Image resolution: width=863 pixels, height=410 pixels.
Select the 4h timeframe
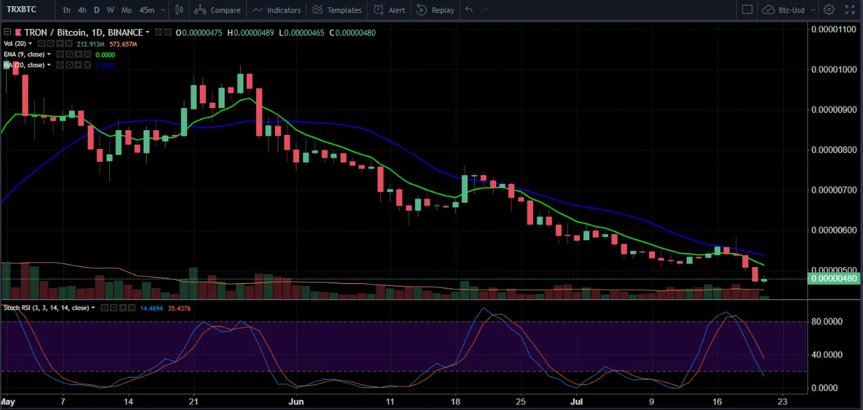tap(82, 9)
